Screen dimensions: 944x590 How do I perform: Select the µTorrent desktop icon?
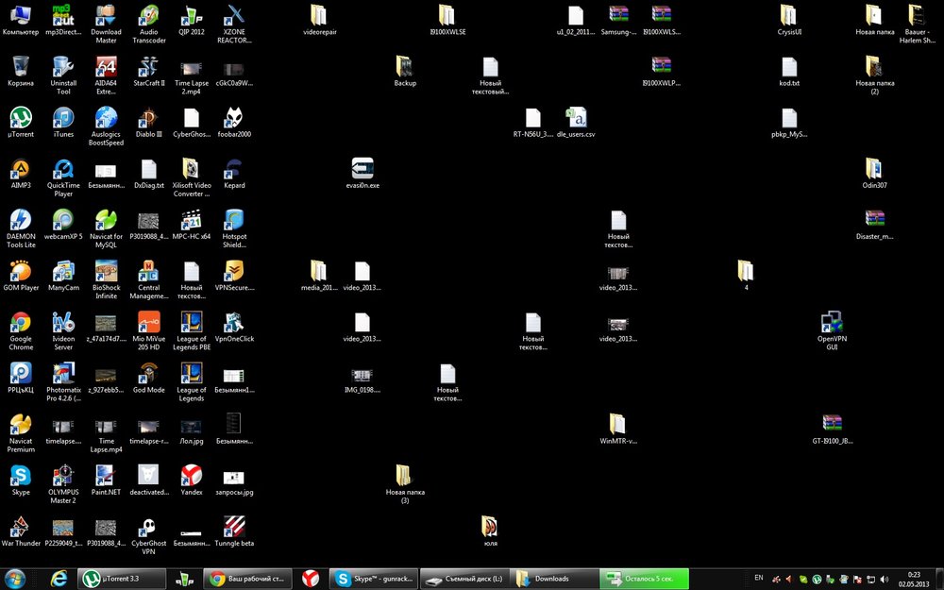[x=20, y=118]
